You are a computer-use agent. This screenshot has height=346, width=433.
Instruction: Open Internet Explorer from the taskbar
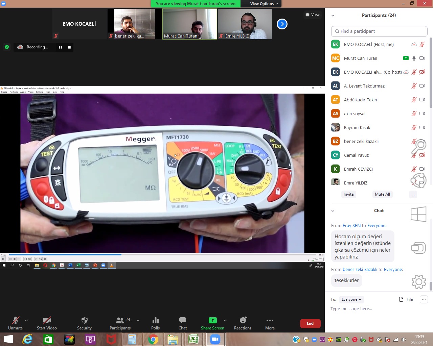(27, 339)
